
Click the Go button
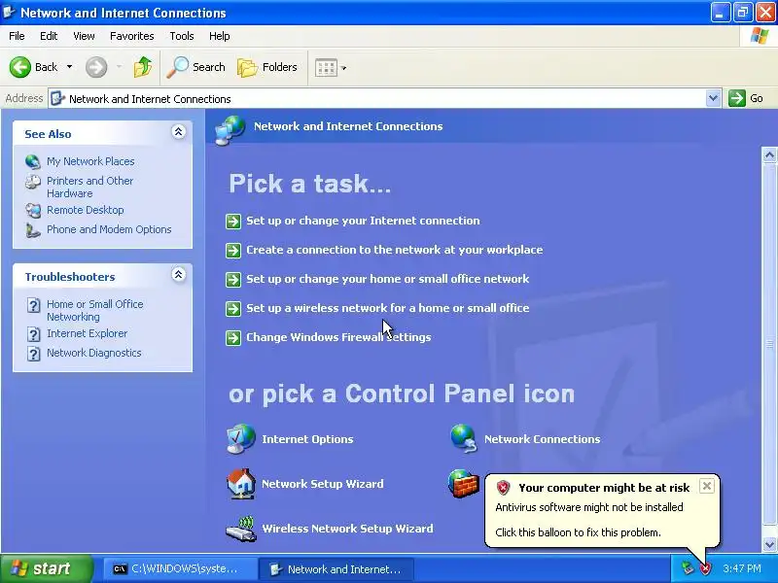(746, 98)
